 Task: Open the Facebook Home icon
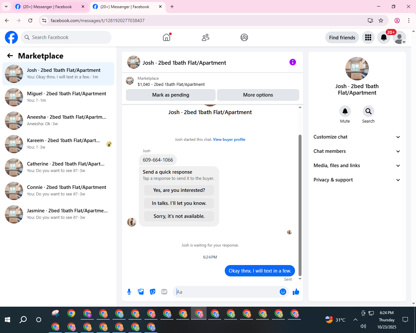click(x=167, y=37)
